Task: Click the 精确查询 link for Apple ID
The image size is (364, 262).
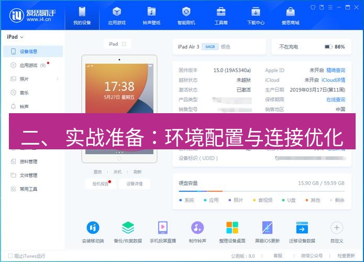Action: click(x=336, y=70)
